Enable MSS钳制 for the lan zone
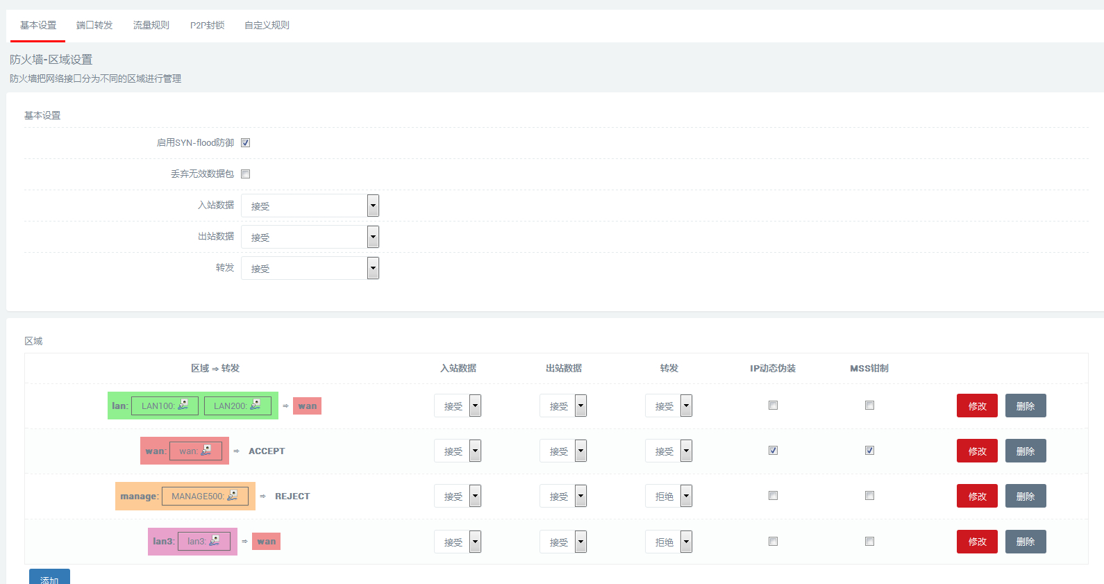The height and width of the screenshot is (584, 1104). tap(869, 405)
